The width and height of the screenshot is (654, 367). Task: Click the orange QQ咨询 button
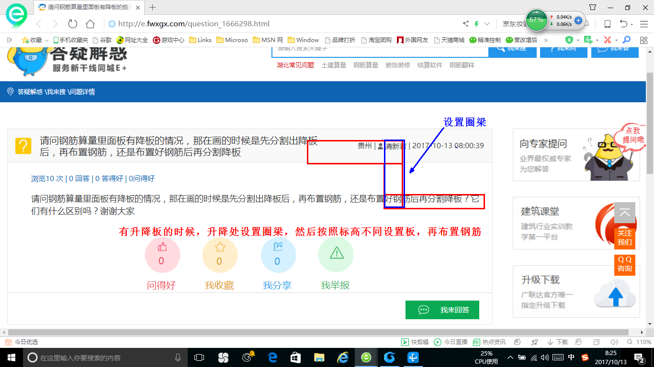(625, 265)
